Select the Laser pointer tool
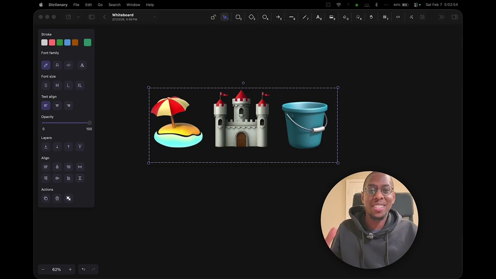 tap(359, 17)
